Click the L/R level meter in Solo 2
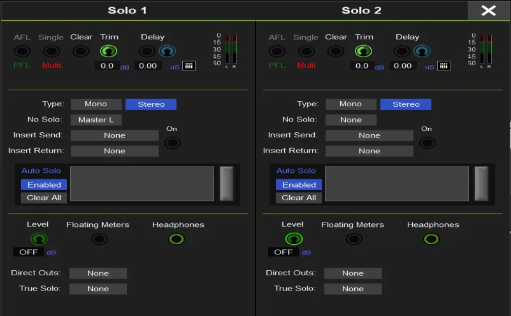The image size is (511, 316). 486,50
